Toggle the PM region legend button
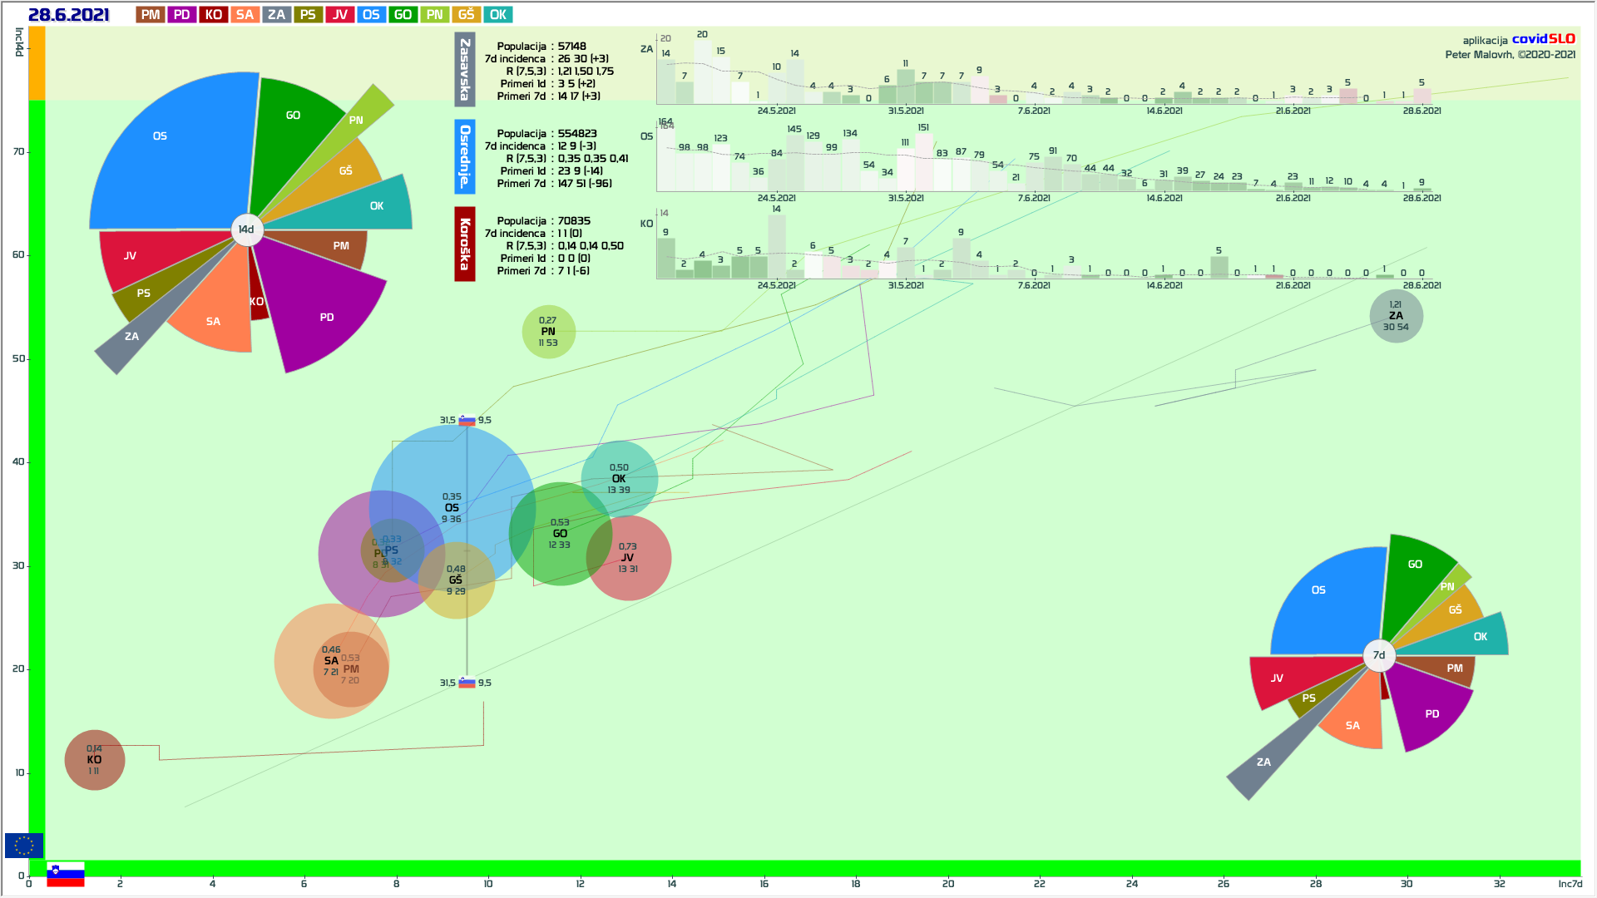 click(x=151, y=15)
